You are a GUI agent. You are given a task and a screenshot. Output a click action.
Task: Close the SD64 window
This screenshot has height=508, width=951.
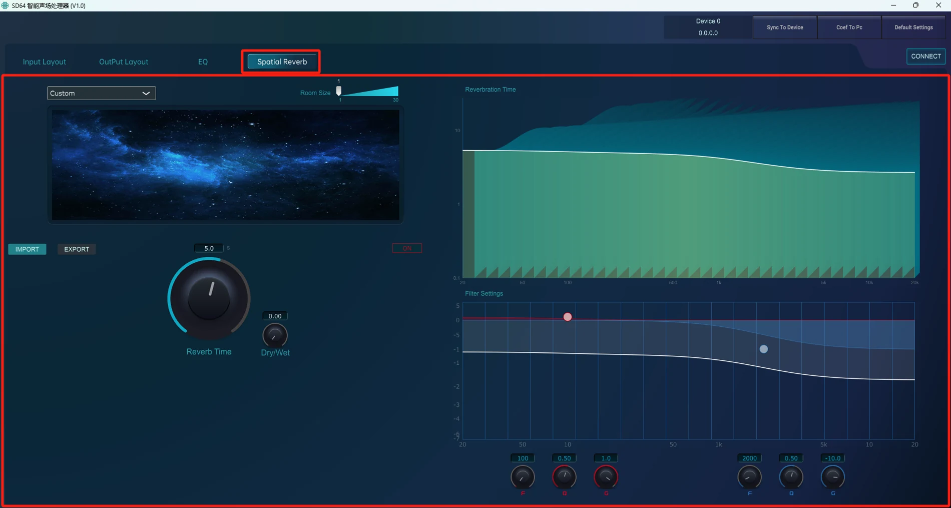click(x=938, y=6)
